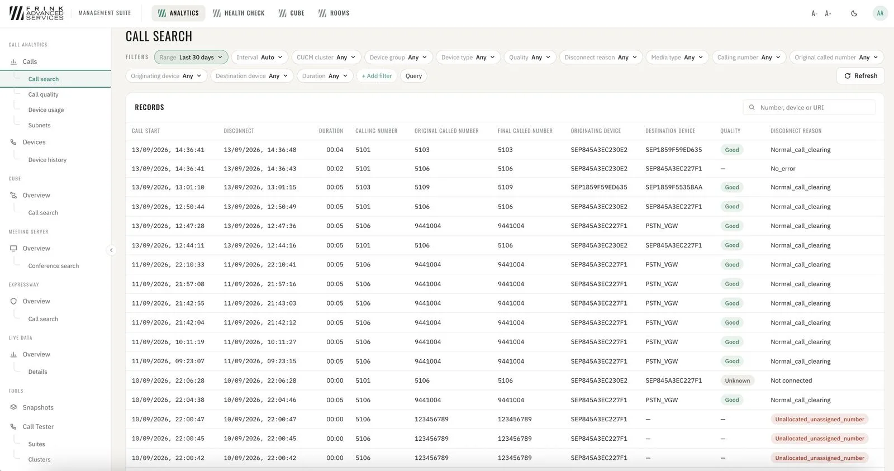Image resolution: width=894 pixels, height=471 pixels.
Task: Click the + Add filter button
Action: coord(377,76)
